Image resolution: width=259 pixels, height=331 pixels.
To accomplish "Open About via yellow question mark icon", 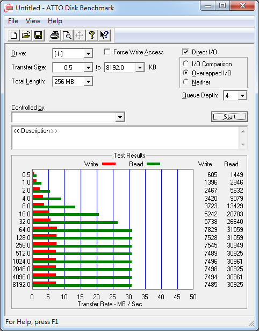I will [x=92, y=35].
